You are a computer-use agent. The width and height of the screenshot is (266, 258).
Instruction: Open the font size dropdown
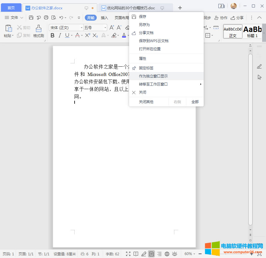click(105, 27)
